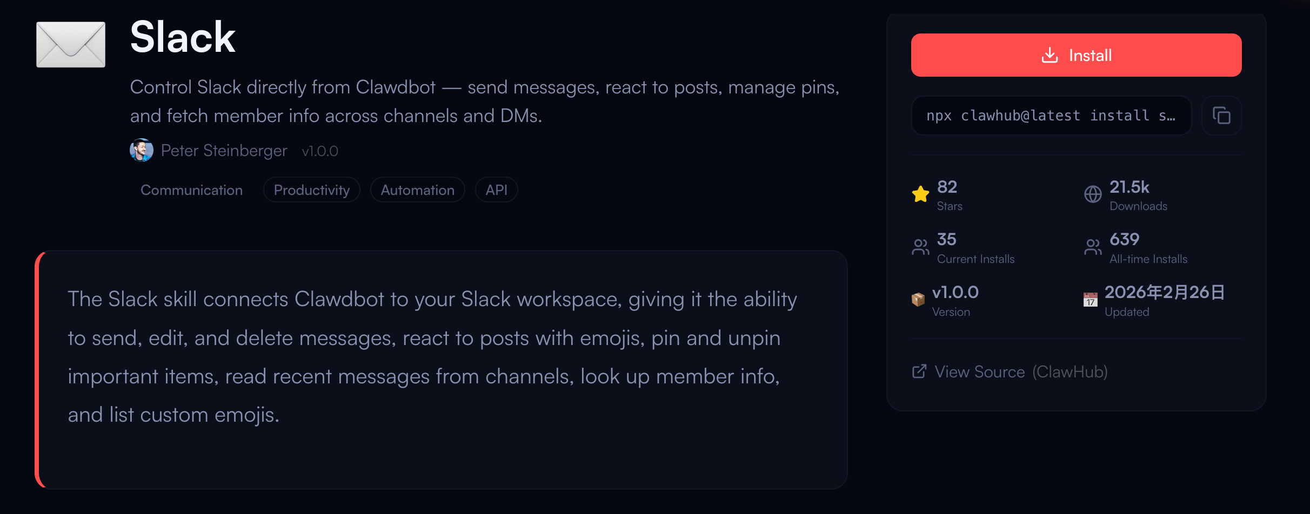This screenshot has height=514, width=1310.
Task: Select the Communication tag
Action: (191, 190)
